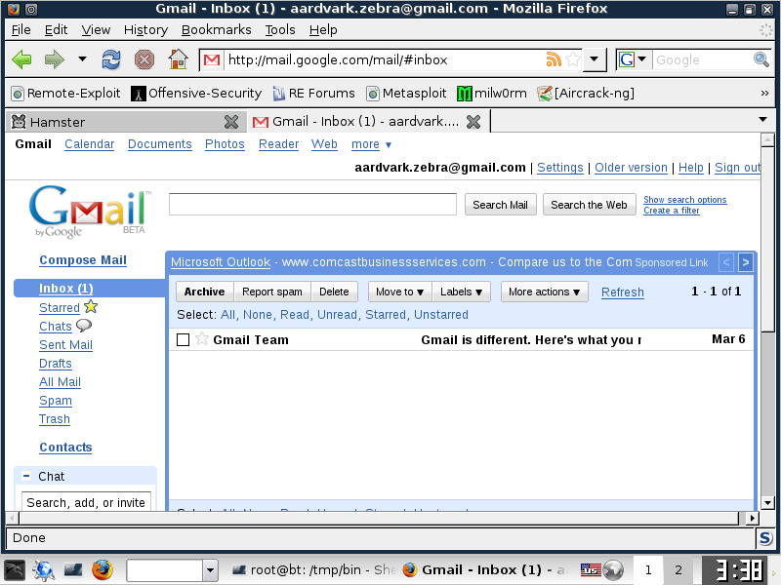
Task: Collapse the Chat panel with minus icon
Action: 26,476
